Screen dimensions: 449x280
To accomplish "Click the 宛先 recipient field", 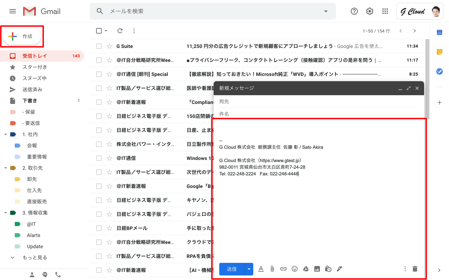I will [319, 101].
